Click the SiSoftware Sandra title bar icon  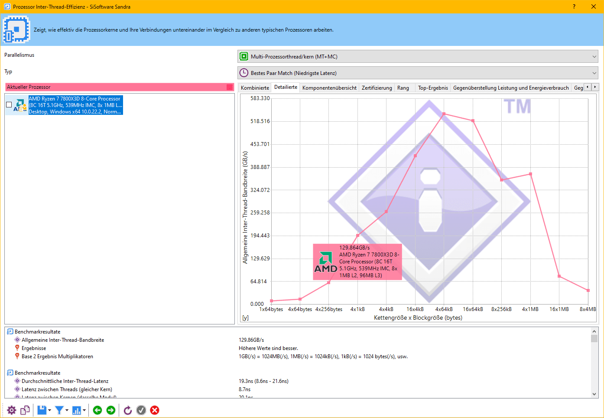point(7,7)
